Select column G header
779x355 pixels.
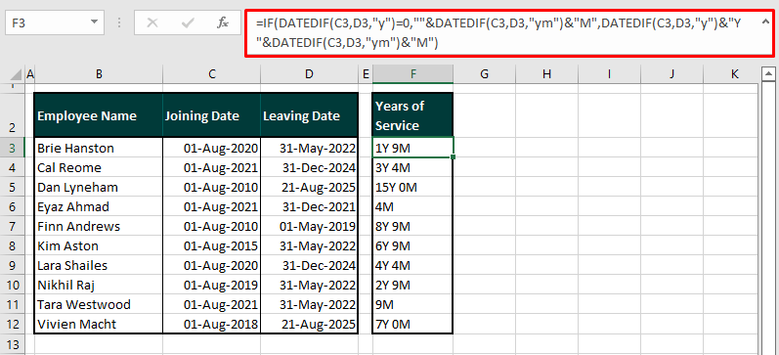(x=484, y=74)
